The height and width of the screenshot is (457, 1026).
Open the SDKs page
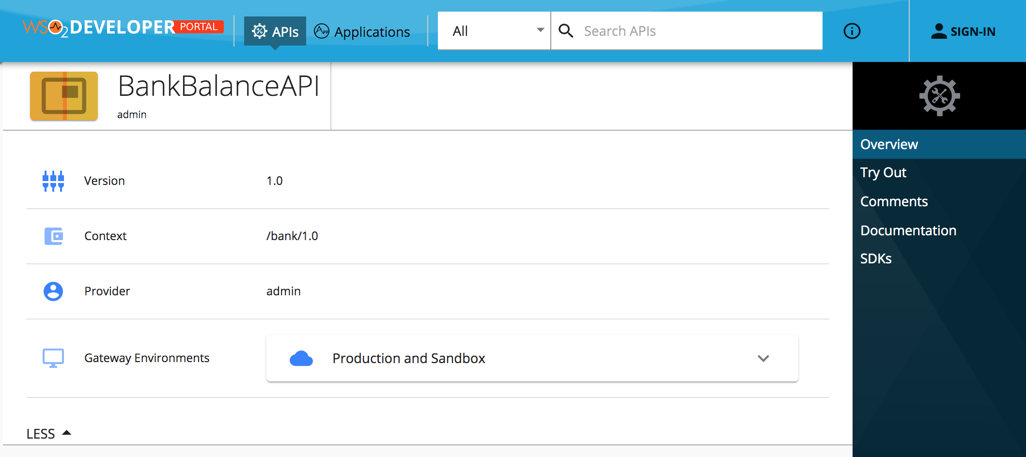tap(875, 259)
